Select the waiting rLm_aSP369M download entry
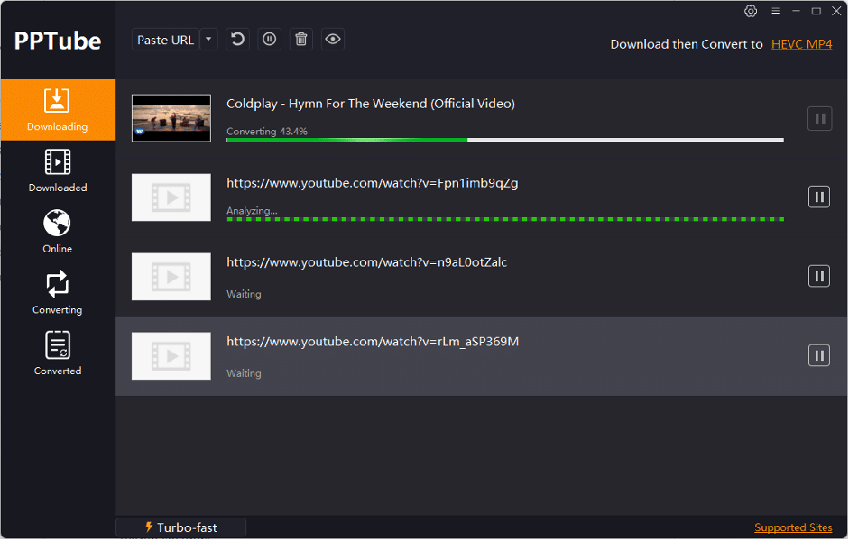The height and width of the screenshot is (541, 849). coord(451,355)
